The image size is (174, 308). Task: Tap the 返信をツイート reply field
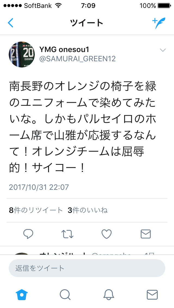click(87, 268)
